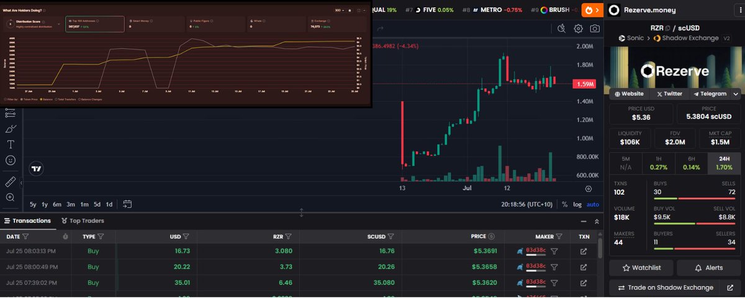This screenshot has width=745, height=298.
Task: Expand more links next to Telegram
Action: click(736, 94)
